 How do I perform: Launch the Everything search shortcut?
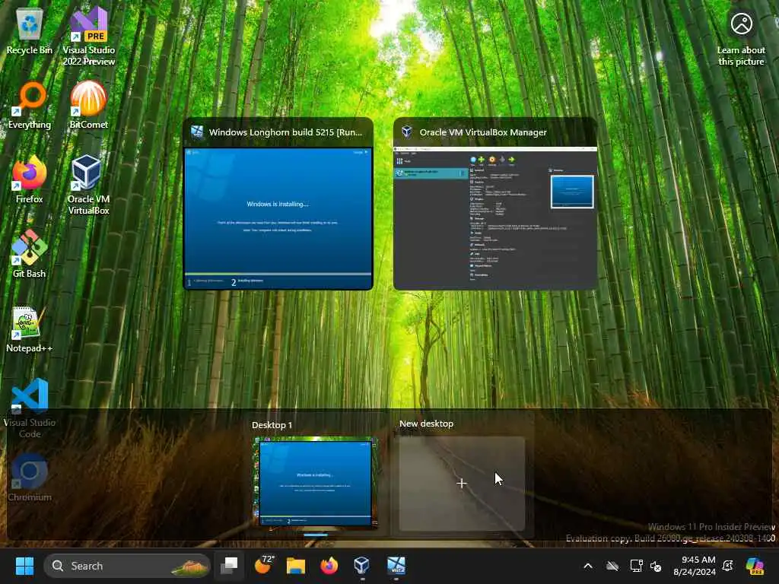click(30, 105)
